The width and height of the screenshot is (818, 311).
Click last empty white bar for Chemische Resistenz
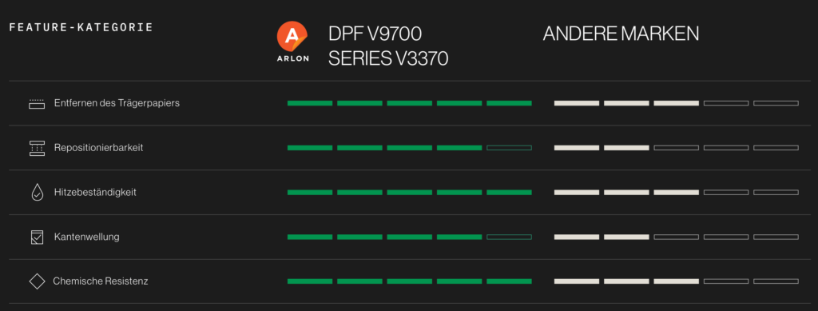click(776, 281)
